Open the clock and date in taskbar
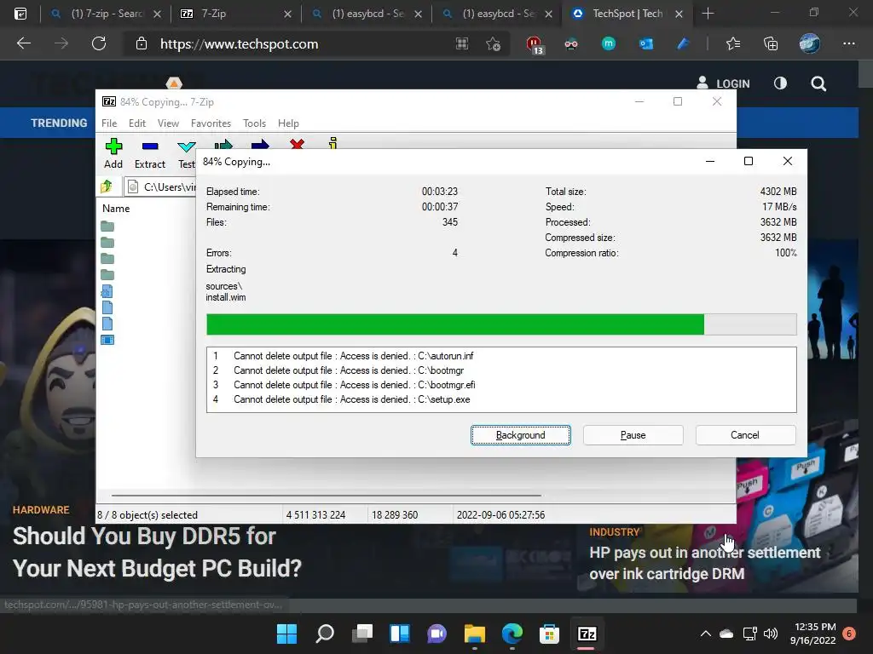The image size is (873, 654). 812,634
